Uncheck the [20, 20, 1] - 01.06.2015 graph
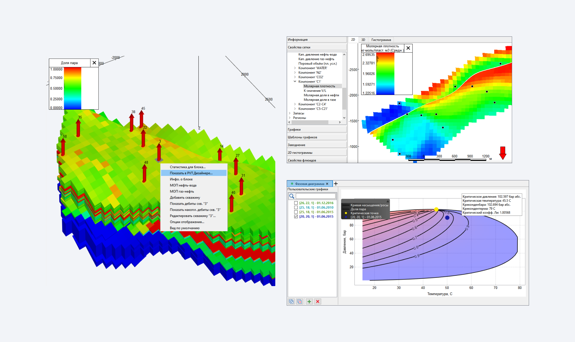The height and width of the screenshot is (342, 575). 296,217
